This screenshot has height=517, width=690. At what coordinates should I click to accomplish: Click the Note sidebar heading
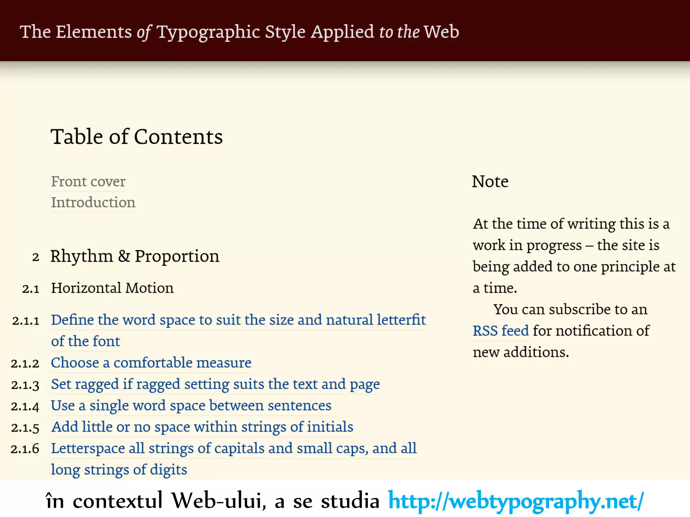490,182
